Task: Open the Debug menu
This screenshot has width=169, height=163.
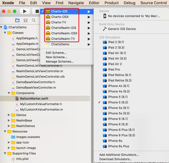Action: 130,3
